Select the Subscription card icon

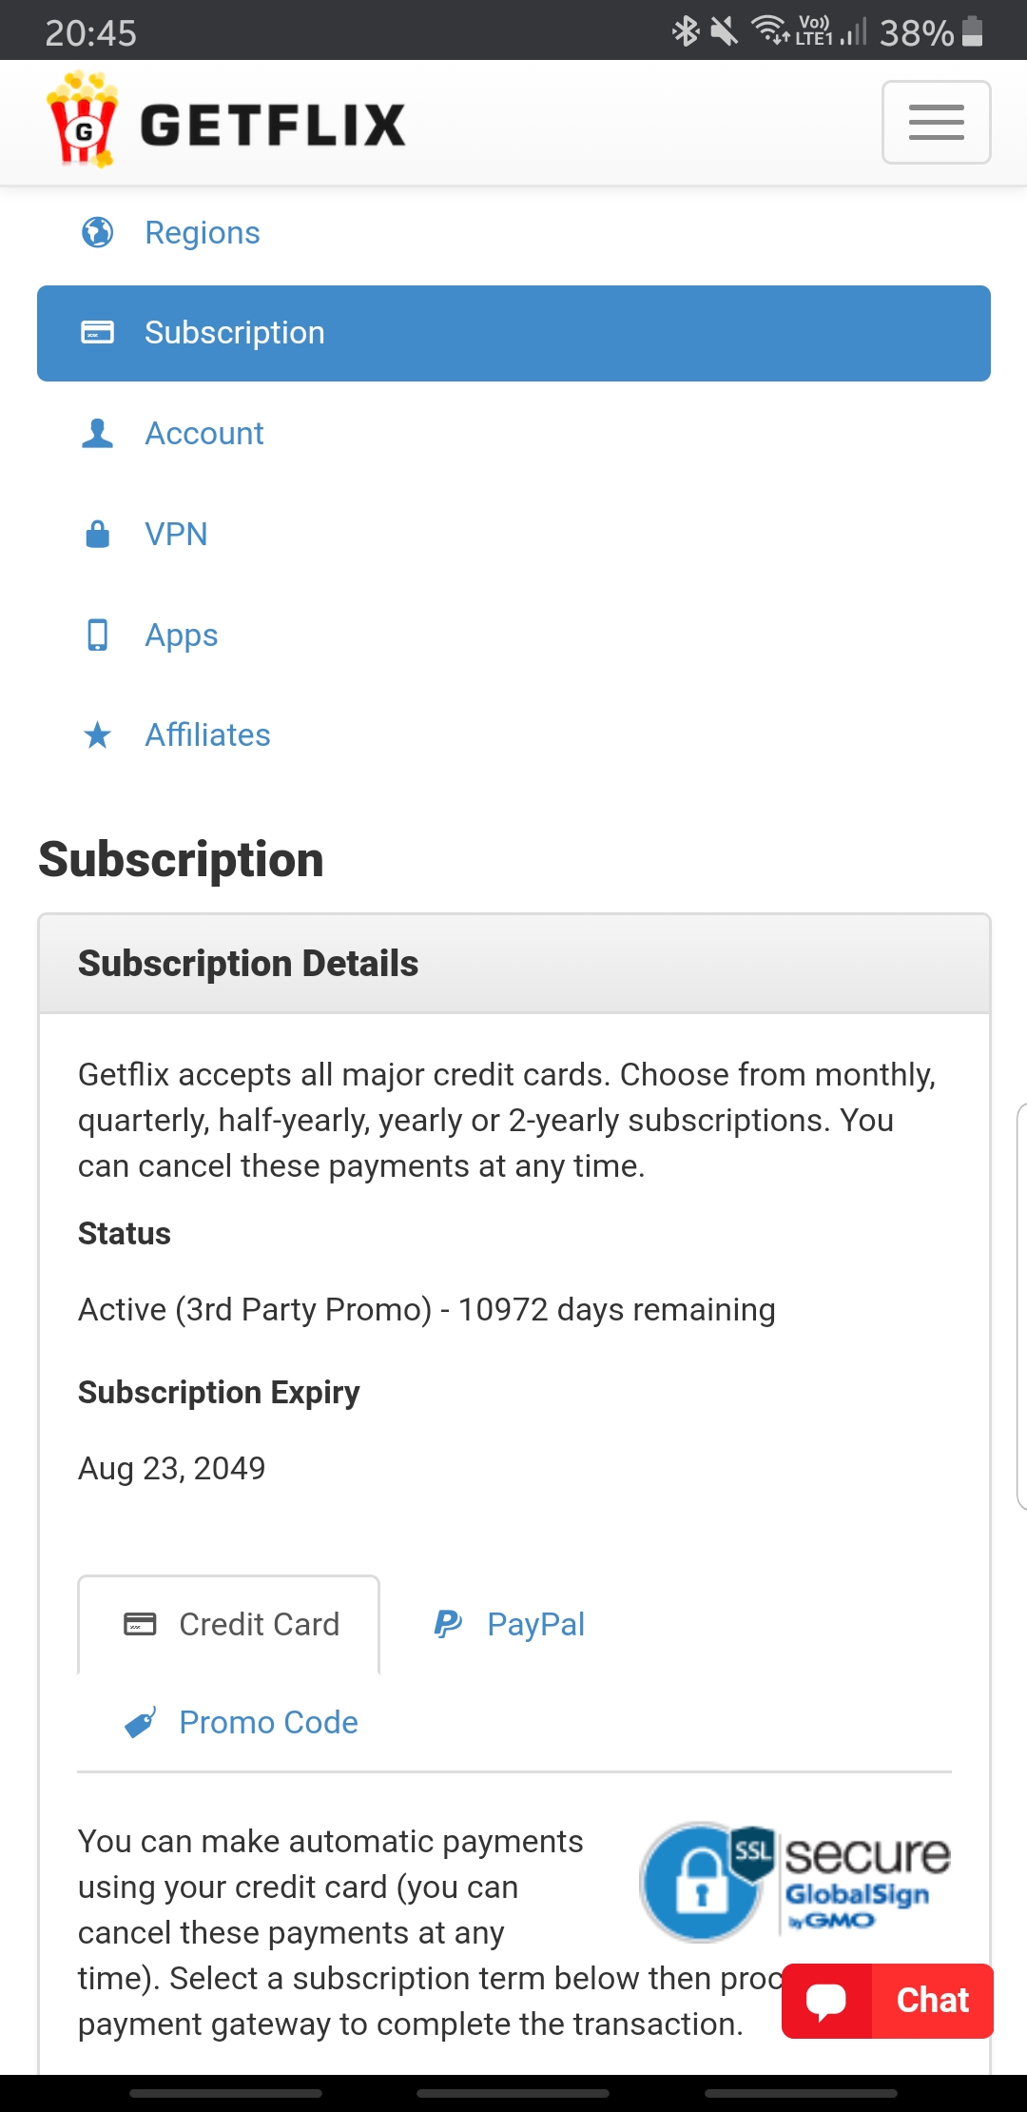[x=97, y=333]
